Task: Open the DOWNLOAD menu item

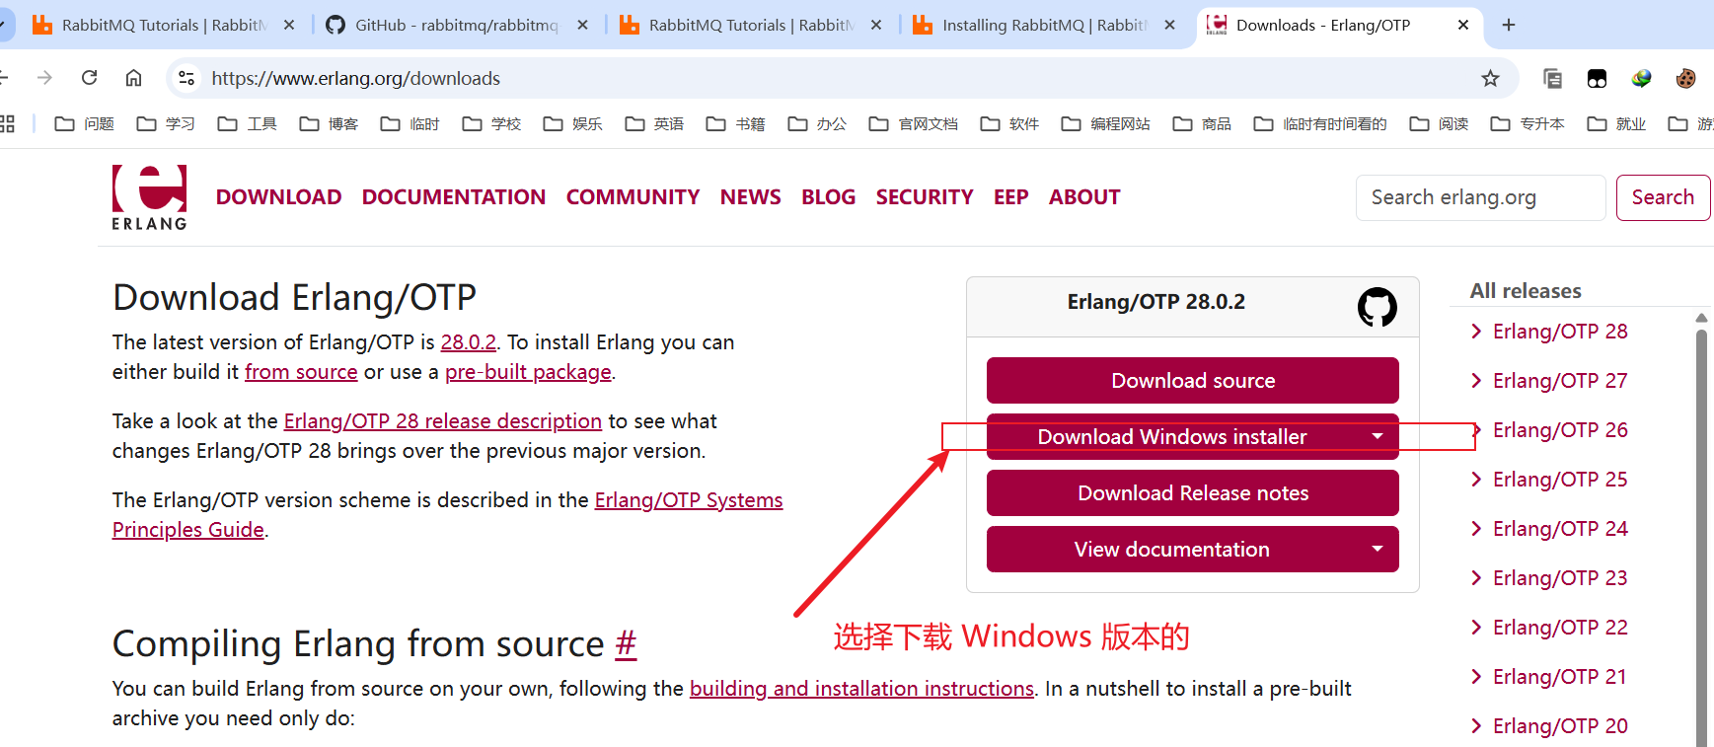Action: tap(278, 197)
